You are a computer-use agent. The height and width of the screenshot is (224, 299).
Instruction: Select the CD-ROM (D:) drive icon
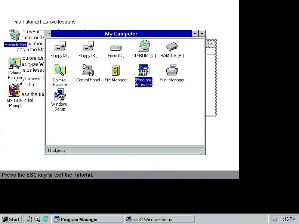(x=144, y=49)
